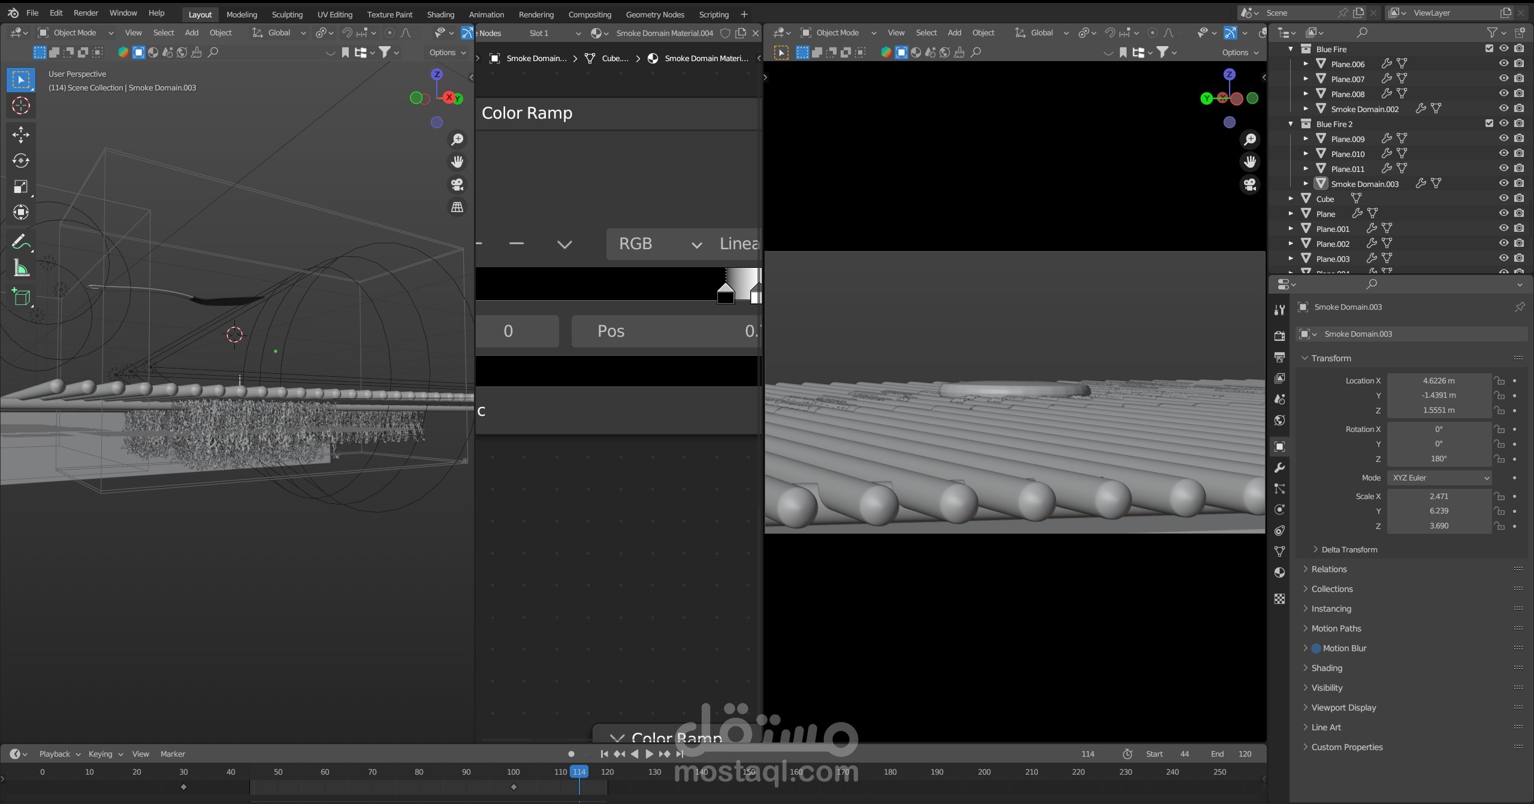Hide Plane.006 in viewport with eye icon
This screenshot has height=804, width=1534.
click(1503, 64)
